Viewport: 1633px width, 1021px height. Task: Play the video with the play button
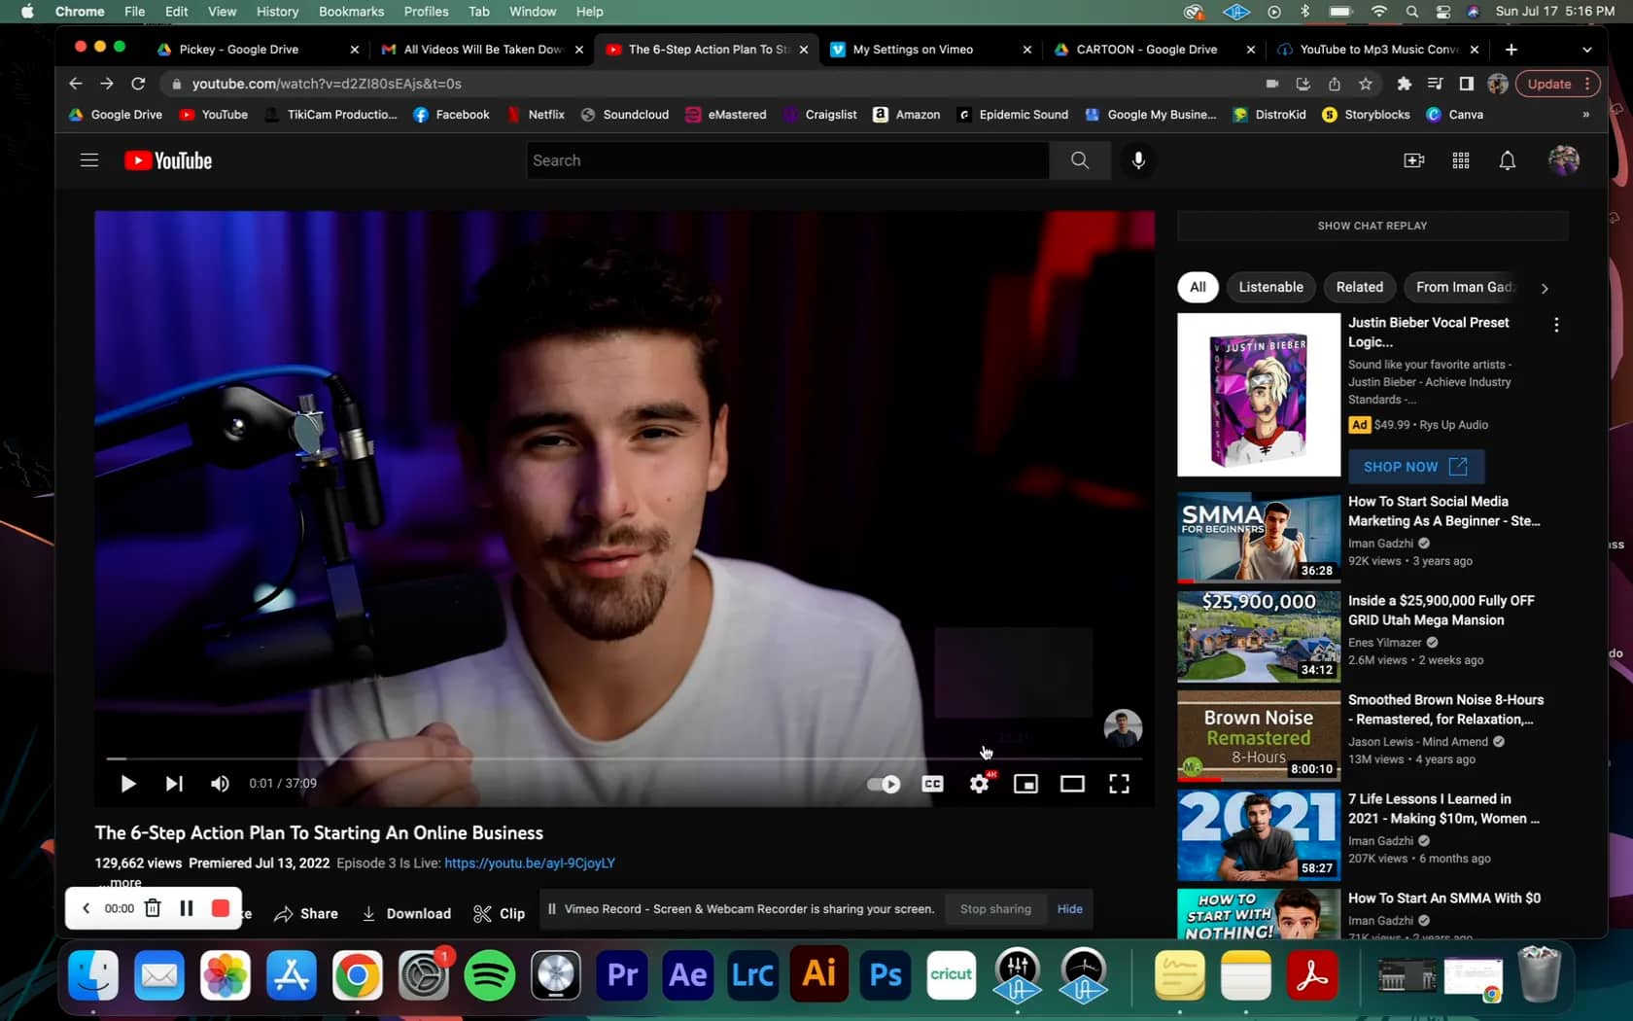tap(127, 784)
